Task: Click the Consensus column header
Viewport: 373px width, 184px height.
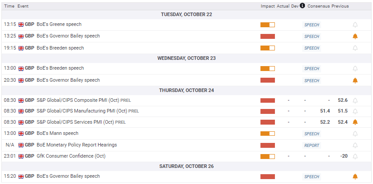Action: [x=318, y=6]
